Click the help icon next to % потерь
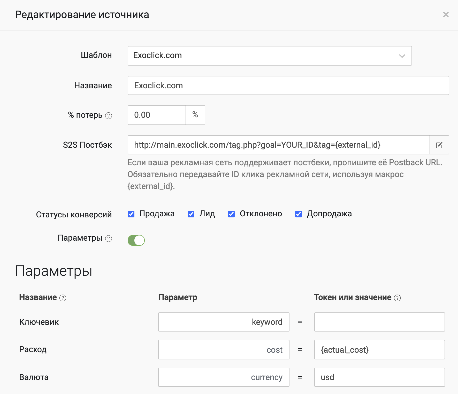The width and height of the screenshot is (458, 394). point(109,116)
